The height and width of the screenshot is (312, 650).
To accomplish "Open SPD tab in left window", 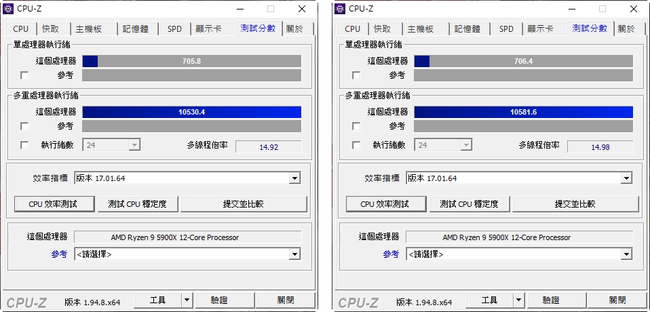I will click(x=174, y=29).
